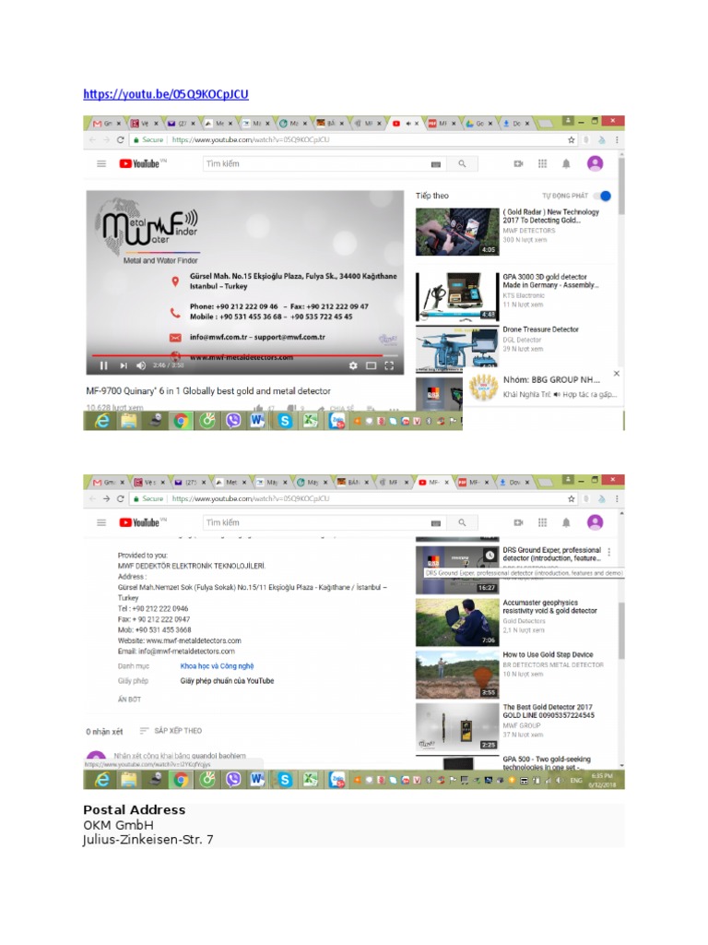Collapse description with ẨN BỚT

point(129,700)
